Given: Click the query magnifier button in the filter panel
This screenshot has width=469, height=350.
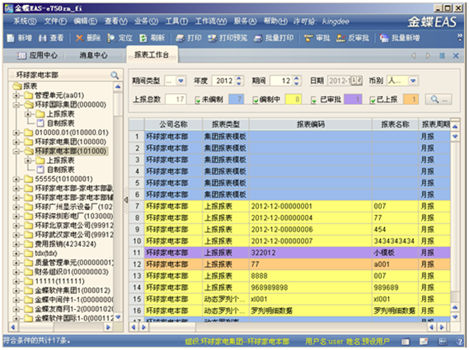Looking at the screenshot, I should (439, 100).
